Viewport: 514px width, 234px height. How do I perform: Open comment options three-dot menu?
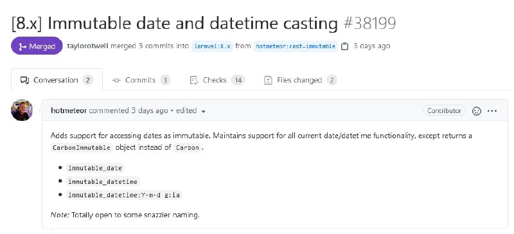(x=492, y=111)
